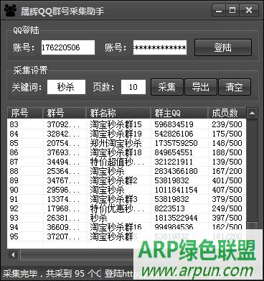Maximize the QQ群号采集助手 window
264x281 pixels.
pos(232,11)
